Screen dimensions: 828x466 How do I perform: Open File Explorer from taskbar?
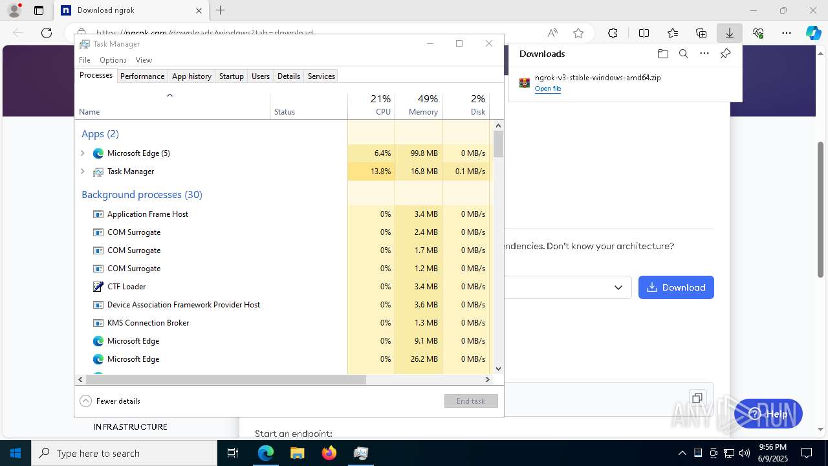[x=297, y=453]
